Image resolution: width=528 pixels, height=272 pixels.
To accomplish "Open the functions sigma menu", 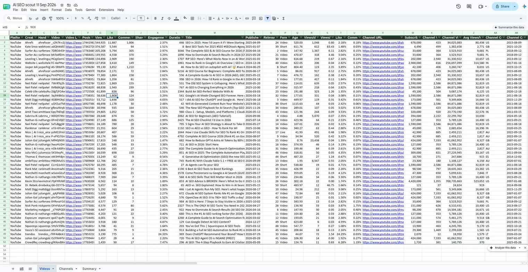I will [283, 18].
